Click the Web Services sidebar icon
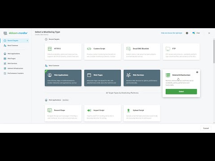This screenshot has height=161, width=215. 5,64
